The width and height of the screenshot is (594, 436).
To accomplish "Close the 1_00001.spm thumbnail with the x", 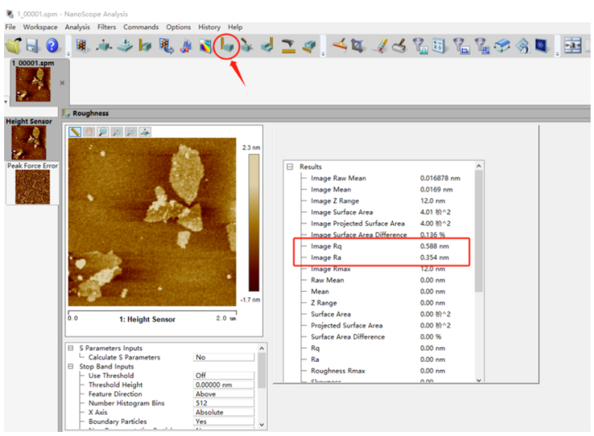I will (63, 83).
